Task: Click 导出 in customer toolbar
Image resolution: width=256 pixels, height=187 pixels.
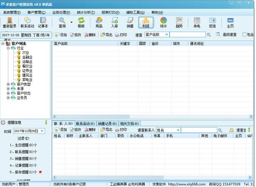Action: [x=106, y=35]
